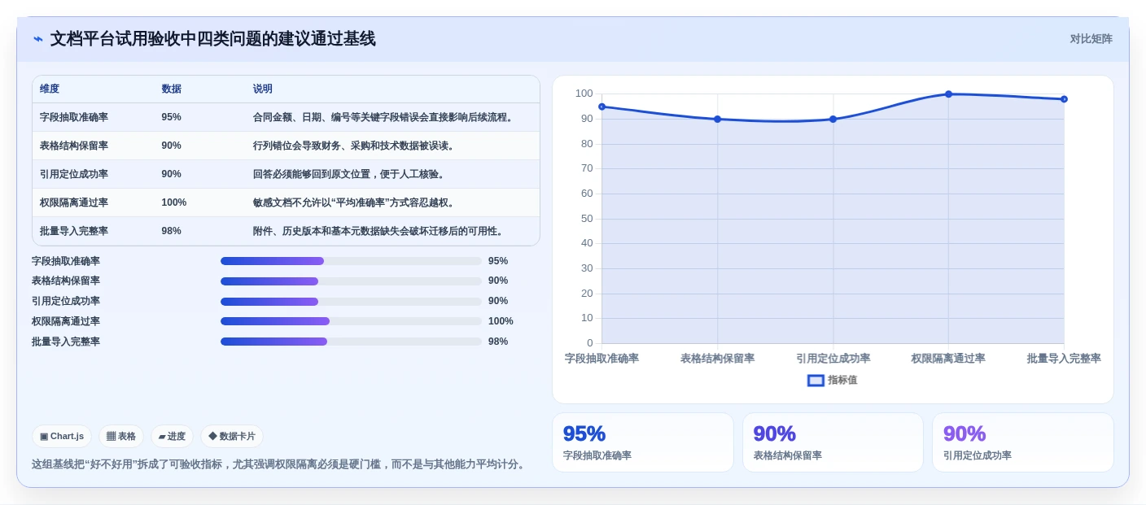Click the chart data point for 表格结构保留率
Viewport: 1146px width, 505px height.
pos(718,119)
